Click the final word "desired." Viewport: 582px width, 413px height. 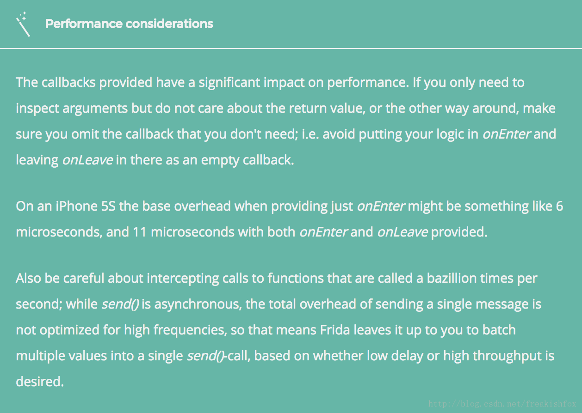point(39,382)
